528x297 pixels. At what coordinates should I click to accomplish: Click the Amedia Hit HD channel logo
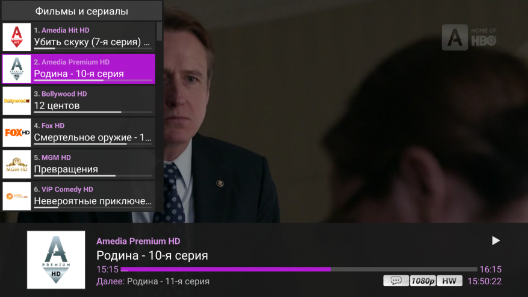16,37
